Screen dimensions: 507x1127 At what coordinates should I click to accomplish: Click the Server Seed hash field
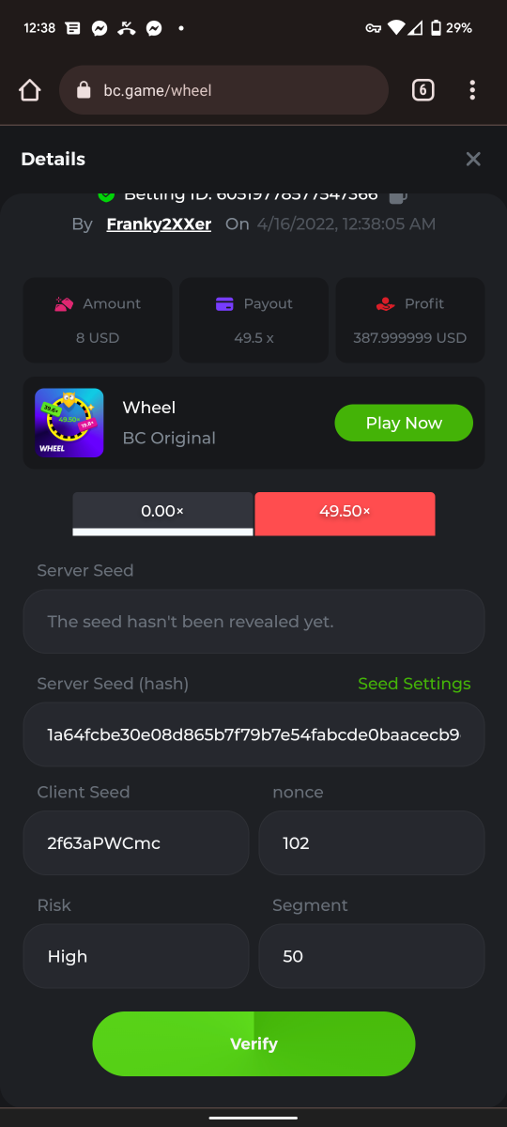(253, 734)
